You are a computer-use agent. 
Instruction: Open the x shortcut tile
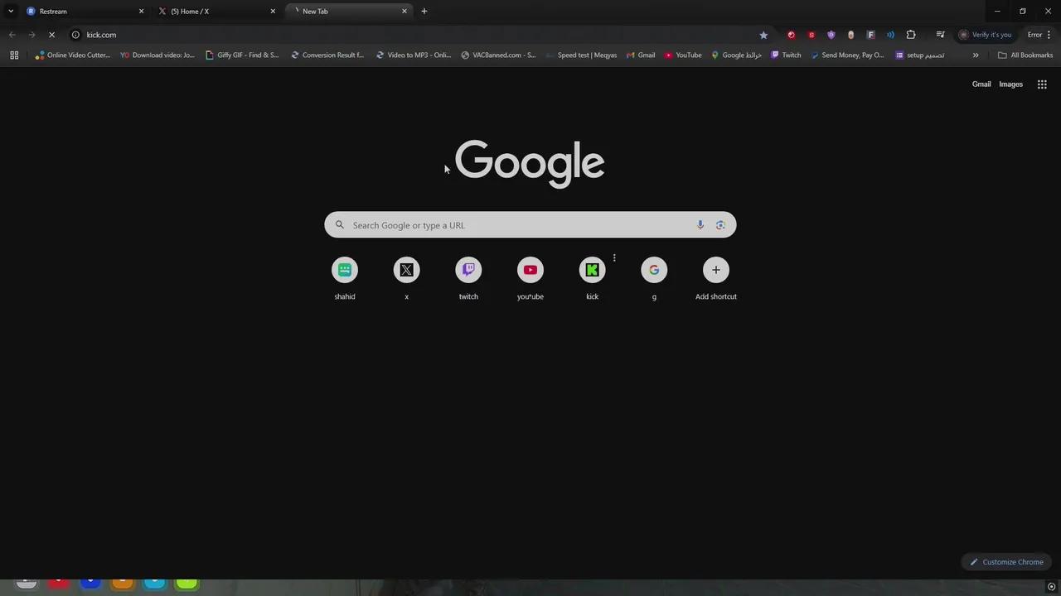point(406,279)
